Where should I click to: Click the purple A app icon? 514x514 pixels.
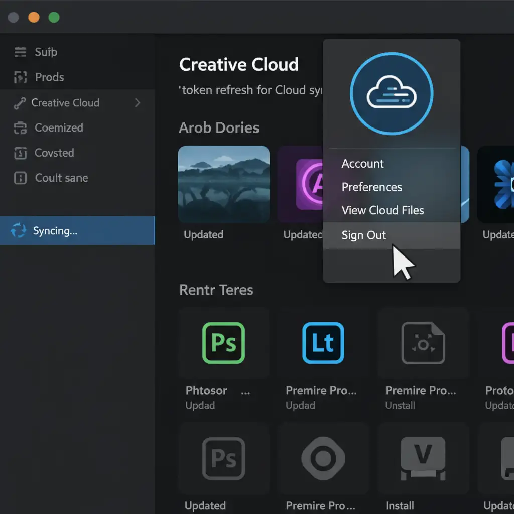tap(309, 184)
